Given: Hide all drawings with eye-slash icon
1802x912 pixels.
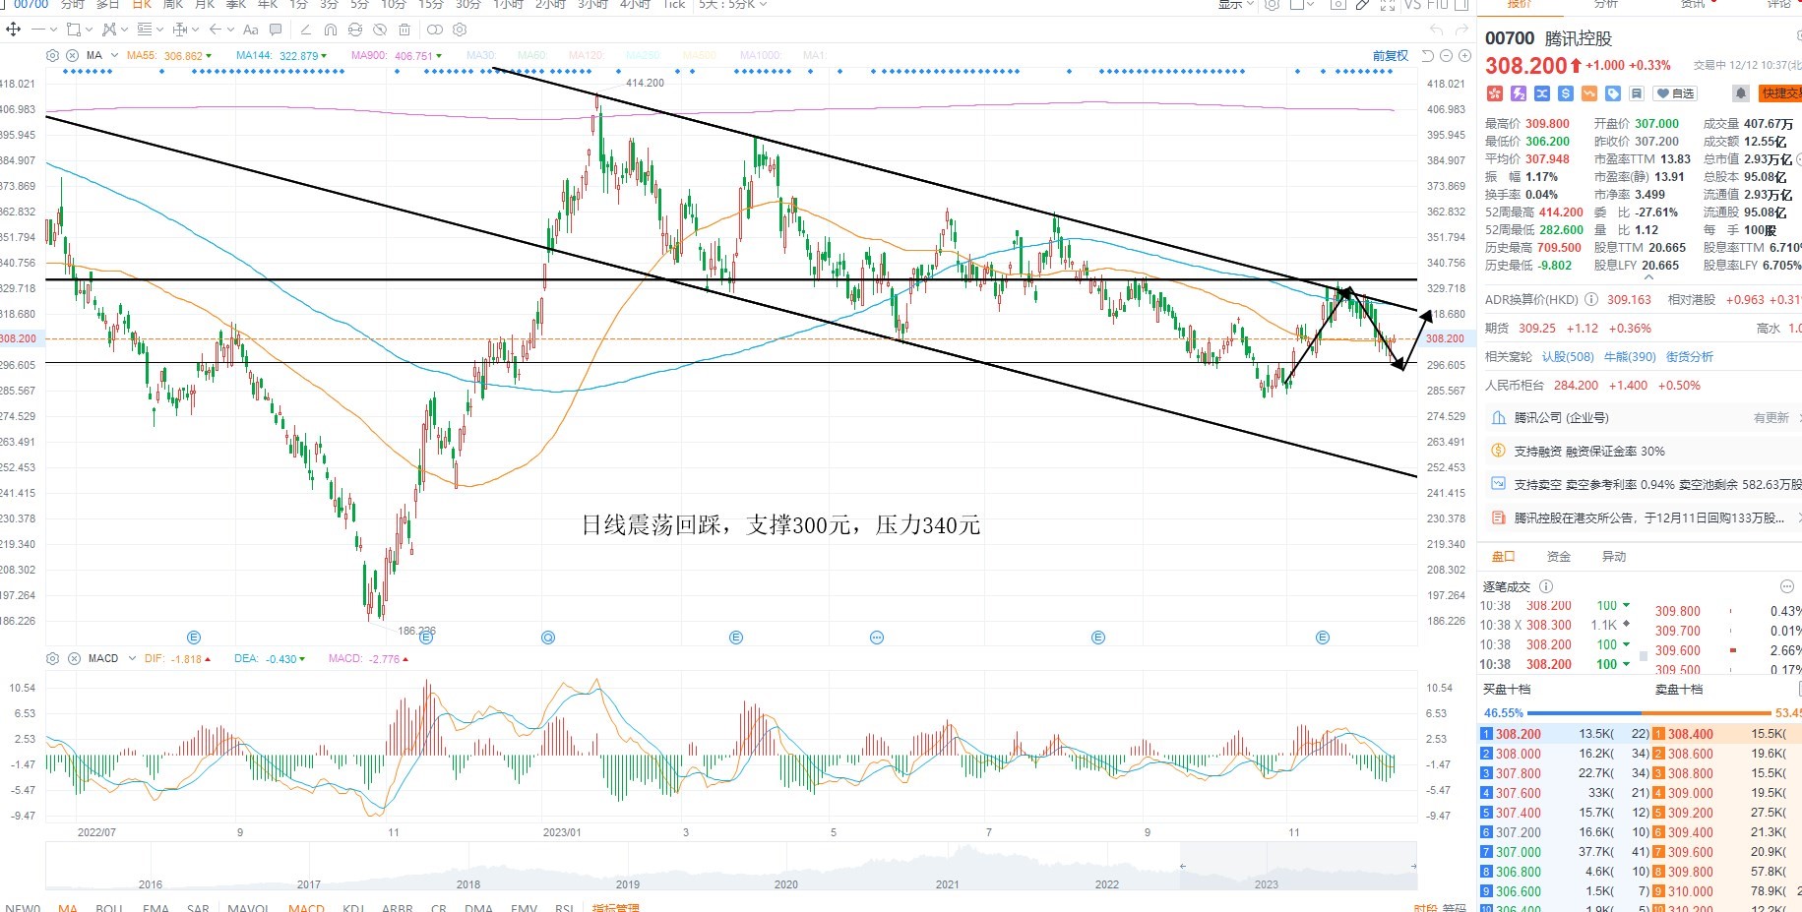Looking at the screenshot, I should click(x=380, y=30).
